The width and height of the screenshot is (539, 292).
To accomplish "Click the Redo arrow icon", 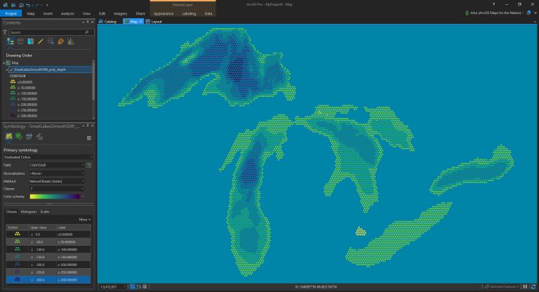I will click(37, 5).
